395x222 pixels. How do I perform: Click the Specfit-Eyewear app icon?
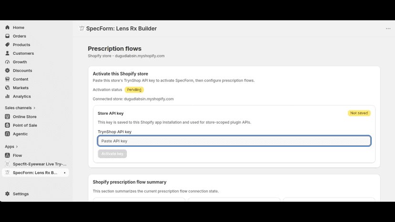(x=7, y=164)
